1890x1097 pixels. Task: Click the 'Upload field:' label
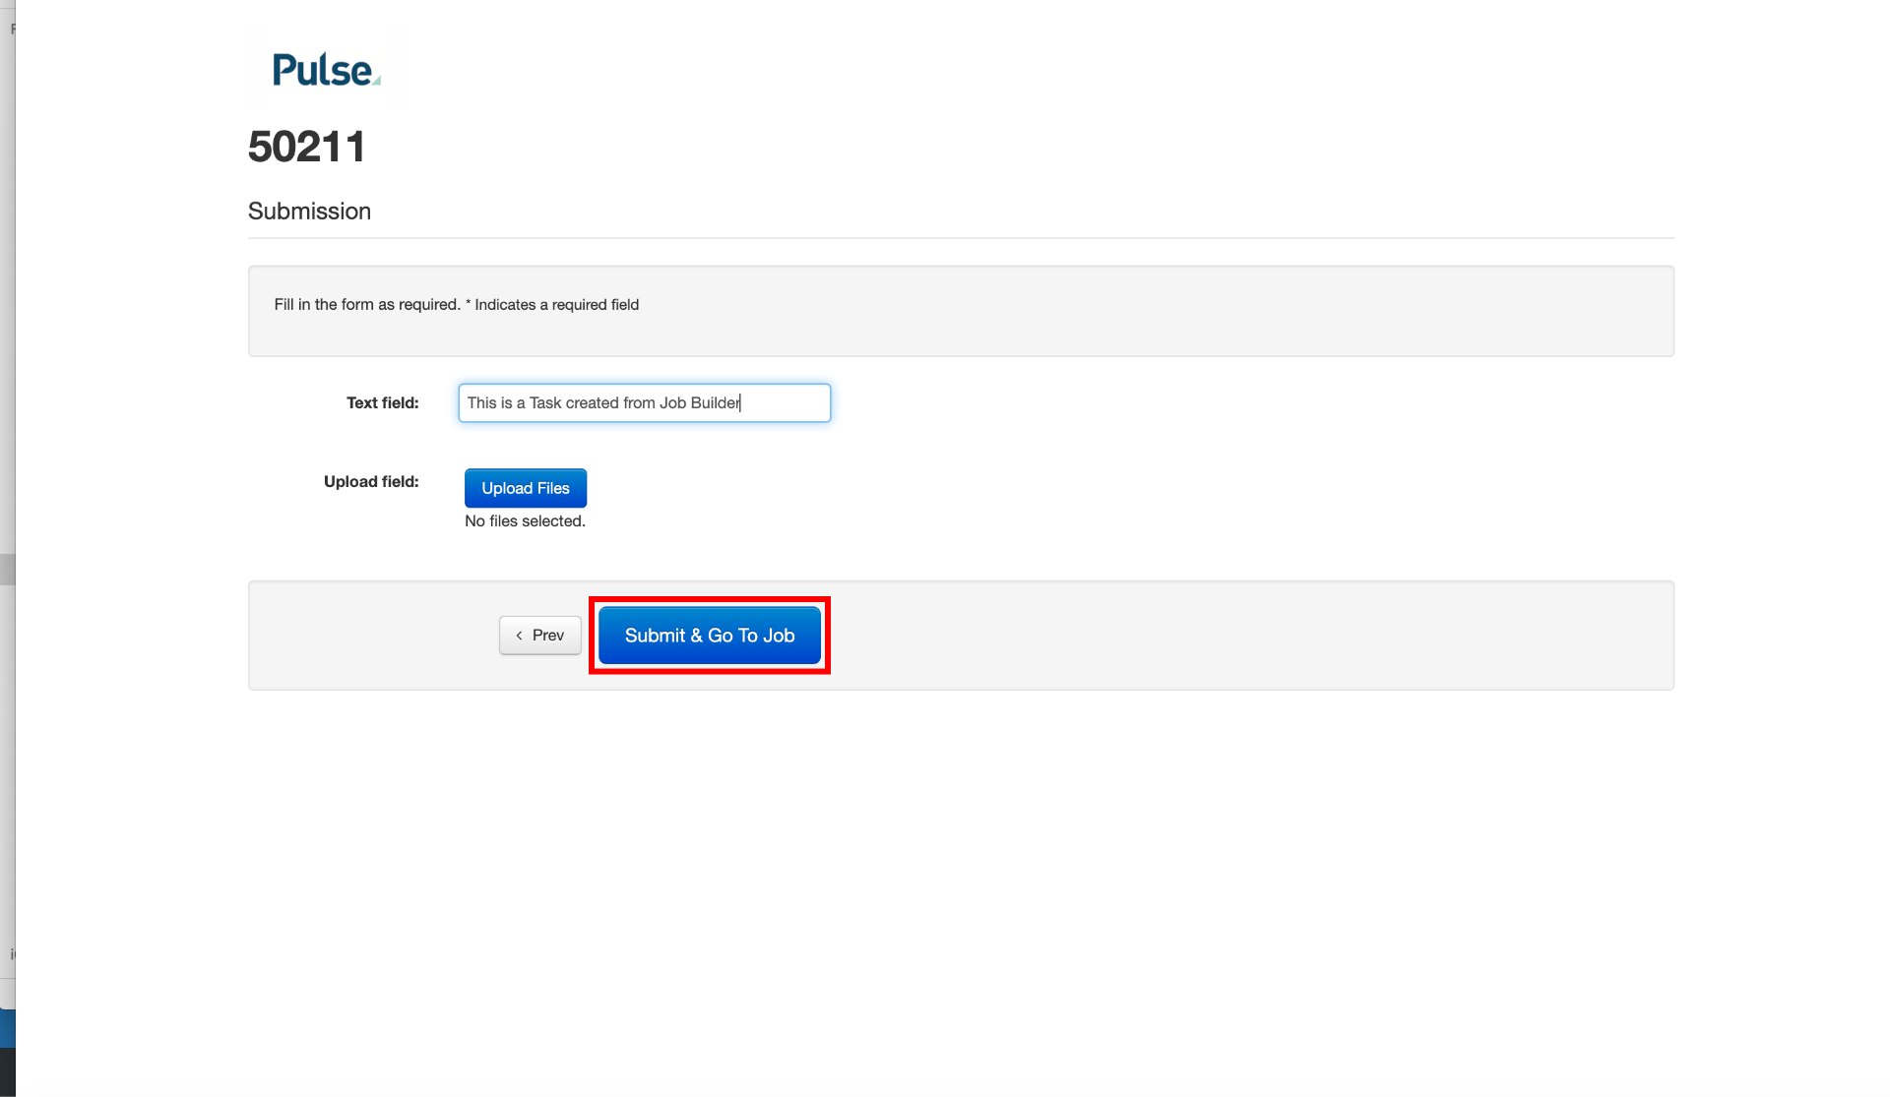point(371,482)
